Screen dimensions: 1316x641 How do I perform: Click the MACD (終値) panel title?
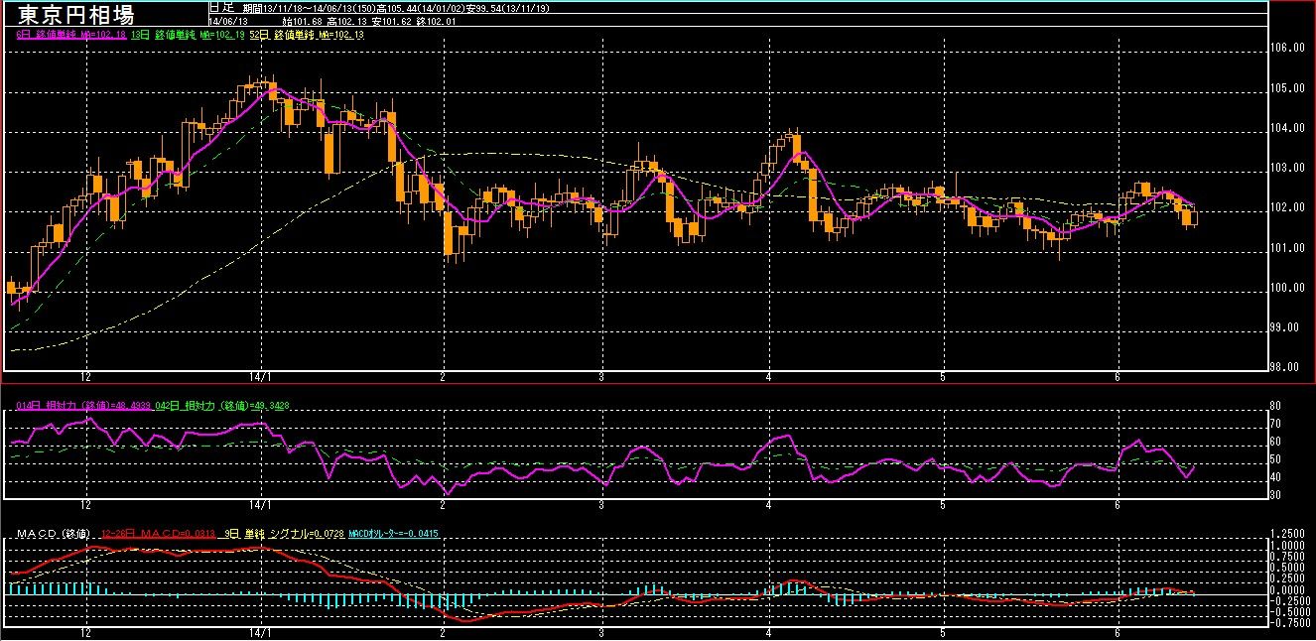point(54,534)
